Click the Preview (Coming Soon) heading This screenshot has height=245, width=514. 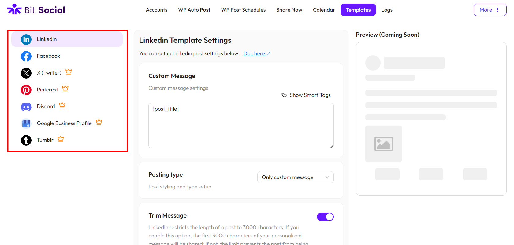388,35
